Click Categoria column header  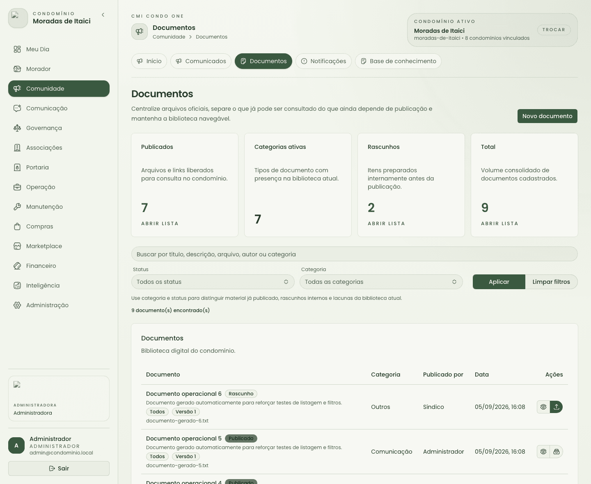click(x=385, y=374)
